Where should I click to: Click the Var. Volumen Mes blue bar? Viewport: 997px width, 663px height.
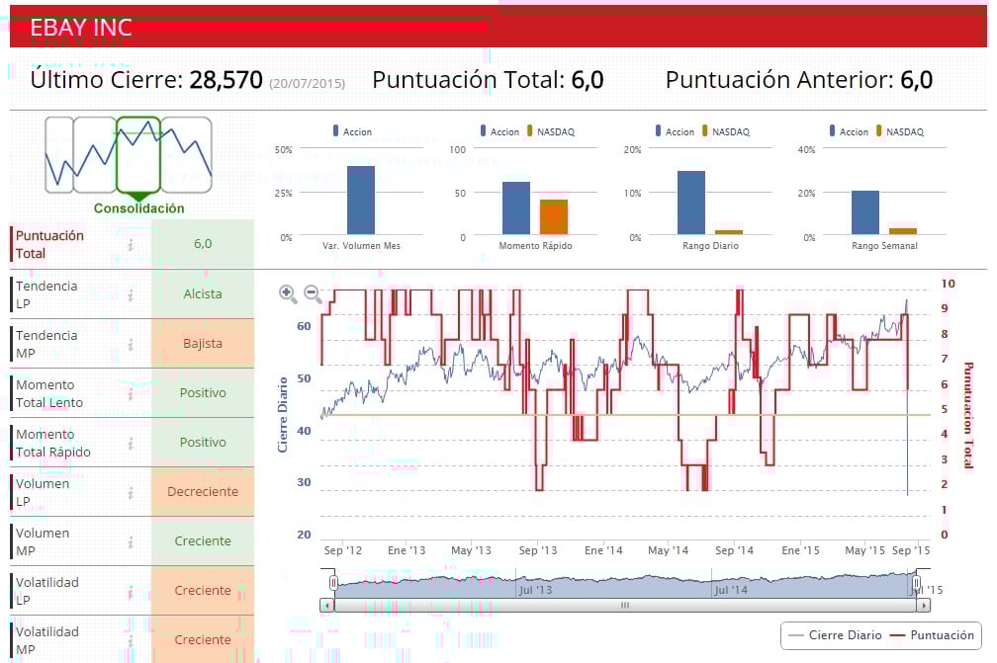tap(360, 200)
